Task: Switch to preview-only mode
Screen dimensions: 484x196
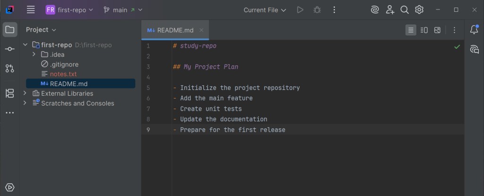Action: pos(437,30)
